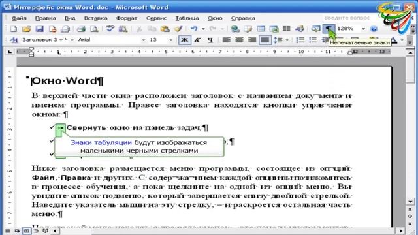
Task: Toggle italic К formatting
Action: (197, 40)
